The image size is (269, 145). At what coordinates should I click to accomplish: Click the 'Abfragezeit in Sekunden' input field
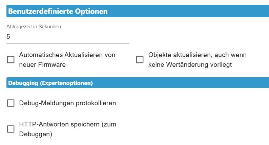68,37
